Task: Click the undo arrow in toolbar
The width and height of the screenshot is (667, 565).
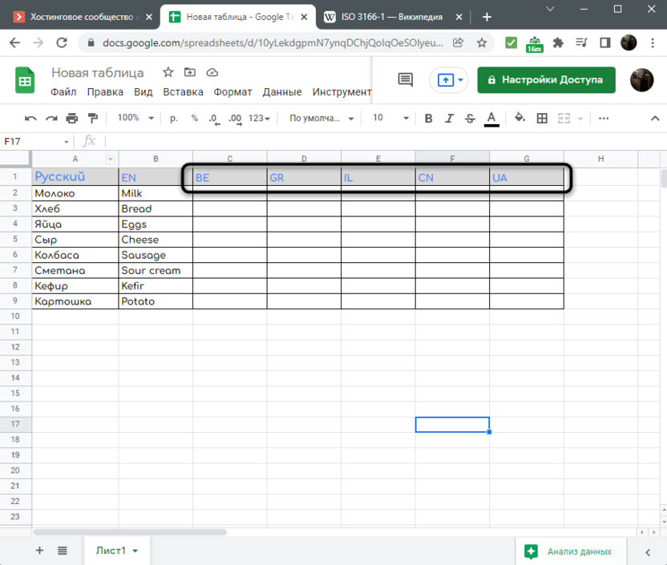Action: [30, 119]
